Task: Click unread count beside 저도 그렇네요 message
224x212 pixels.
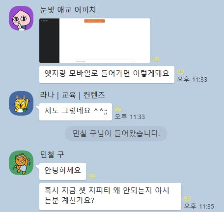Action: (118, 109)
